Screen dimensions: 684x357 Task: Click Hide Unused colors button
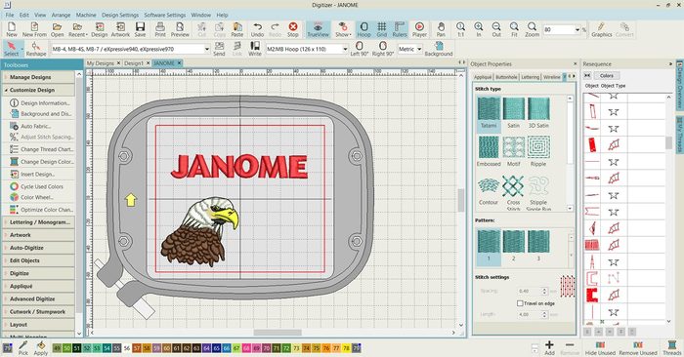pyautogui.click(x=600, y=348)
